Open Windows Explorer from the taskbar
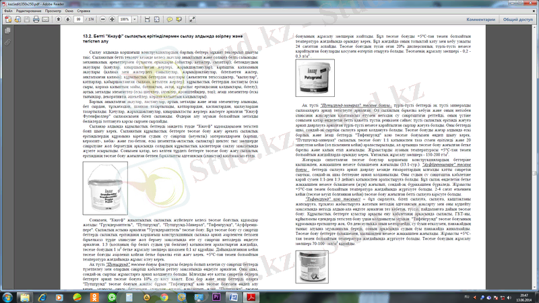Image resolution: width=539 pixels, height=303 pixels. click(x=25, y=298)
